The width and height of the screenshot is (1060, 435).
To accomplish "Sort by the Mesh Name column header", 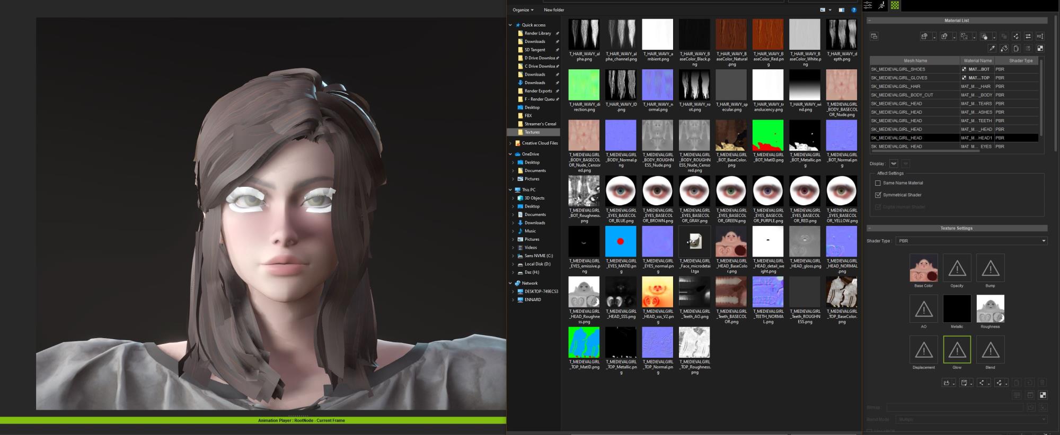I will (915, 61).
